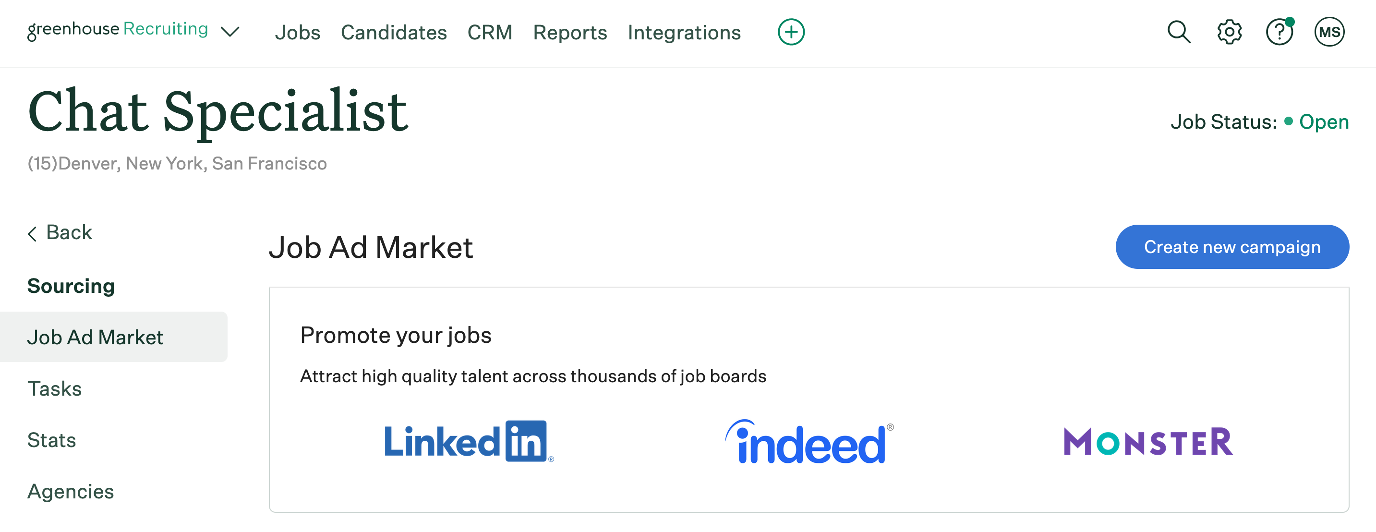Open the Candidates navigation menu

394,33
